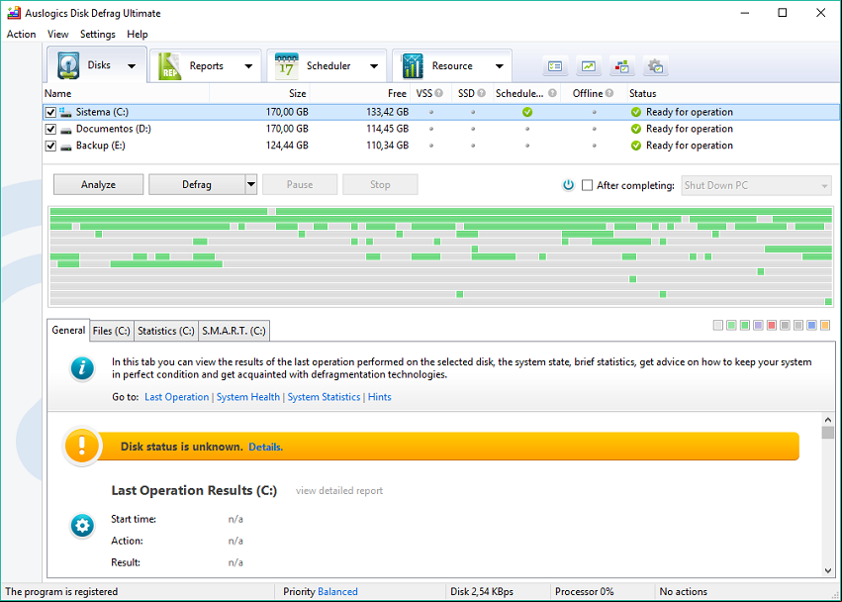
Task: Click the SSD column help icon
Action: pyautogui.click(x=481, y=93)
